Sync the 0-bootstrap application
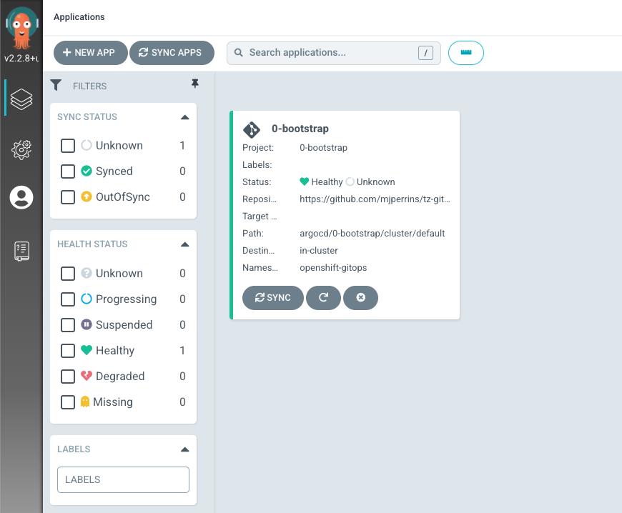Viewport: 622px width, 513px height. coord(273,298)
